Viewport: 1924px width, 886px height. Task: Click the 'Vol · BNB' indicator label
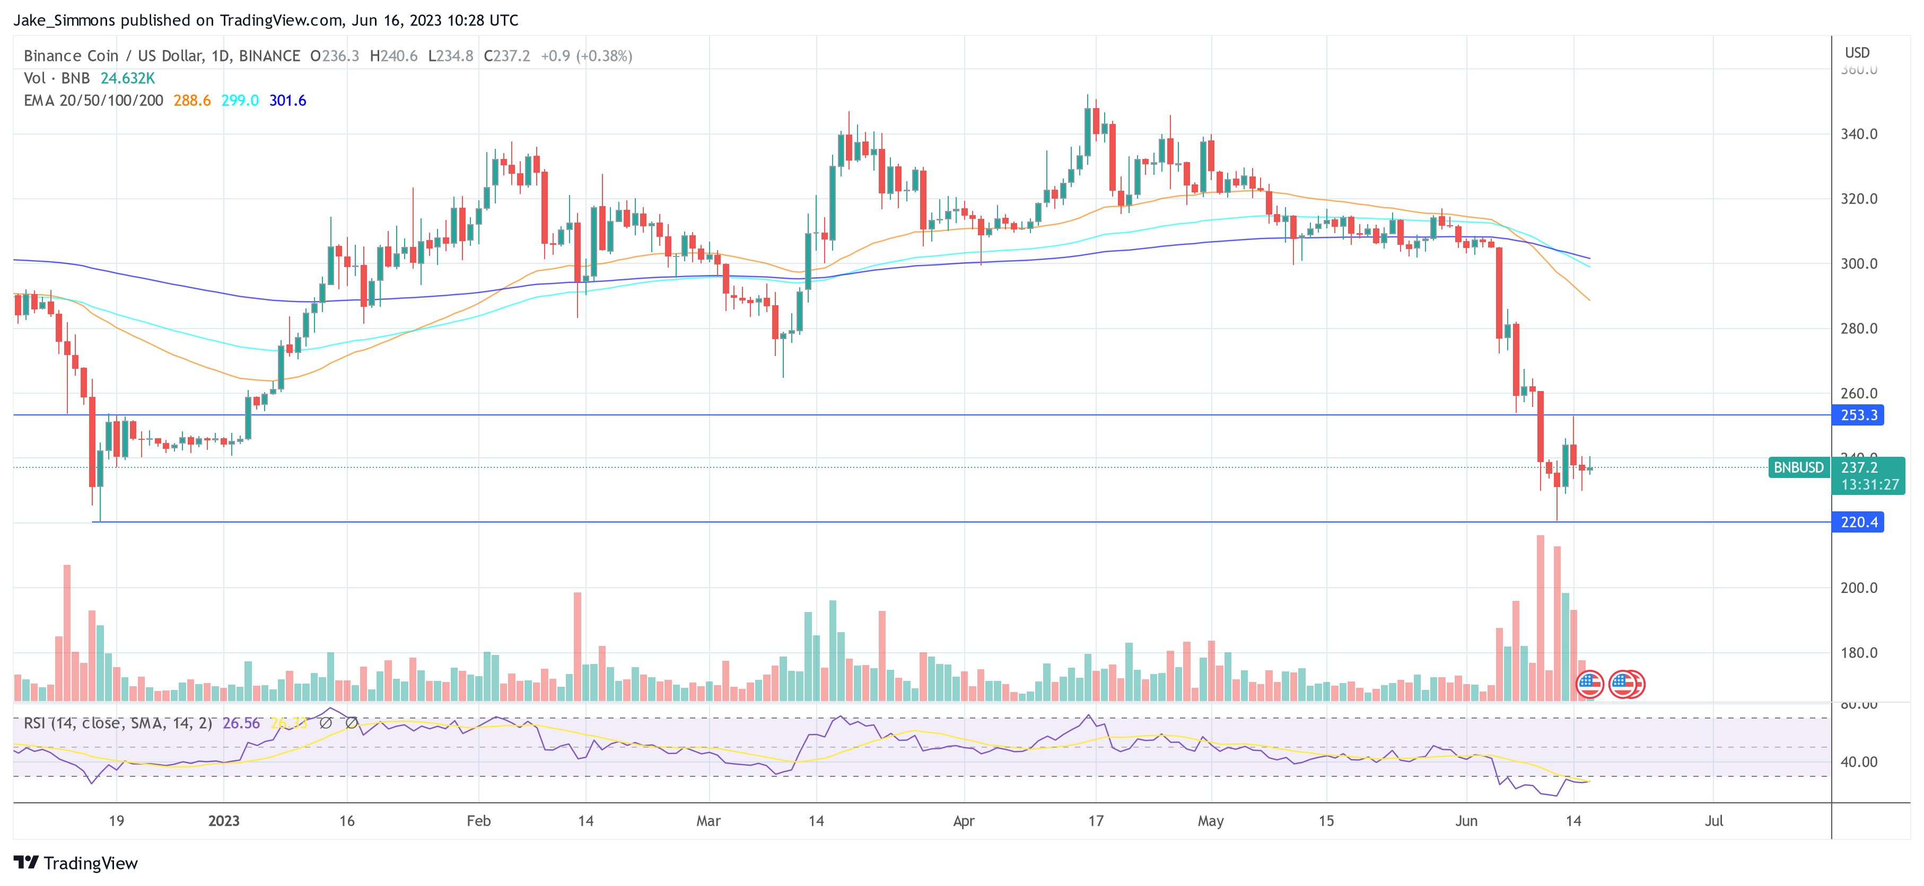pos(57,78)
